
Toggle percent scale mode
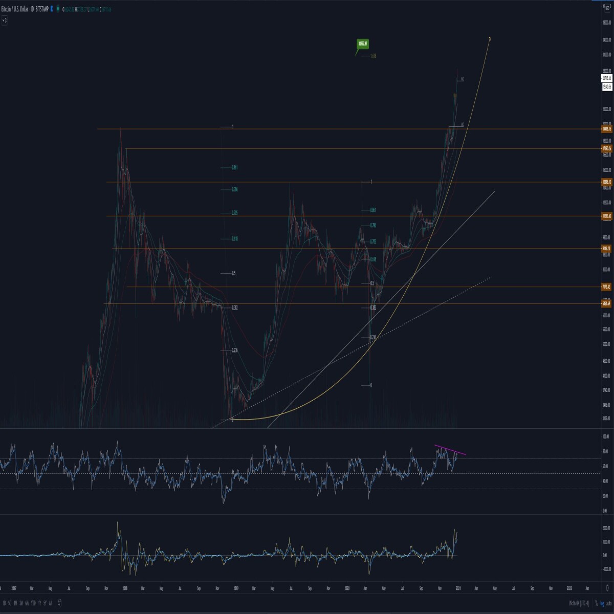pyautogui.click(x=596, y=604)
